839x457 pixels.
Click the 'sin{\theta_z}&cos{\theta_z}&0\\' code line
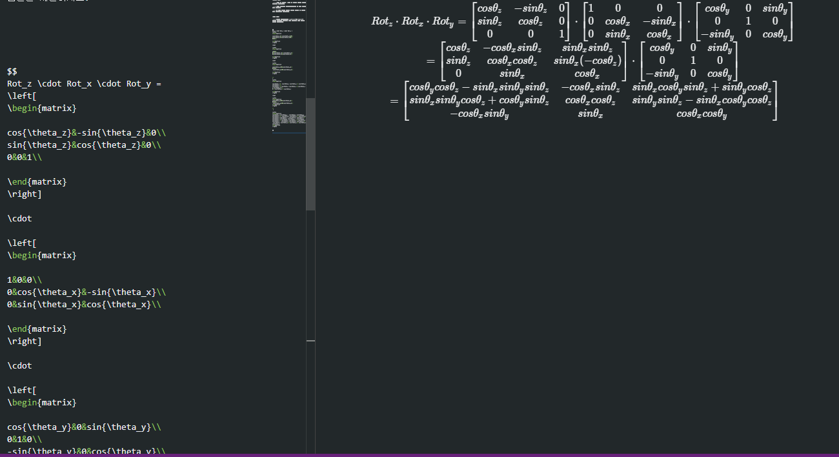click(x=84, y=145)
